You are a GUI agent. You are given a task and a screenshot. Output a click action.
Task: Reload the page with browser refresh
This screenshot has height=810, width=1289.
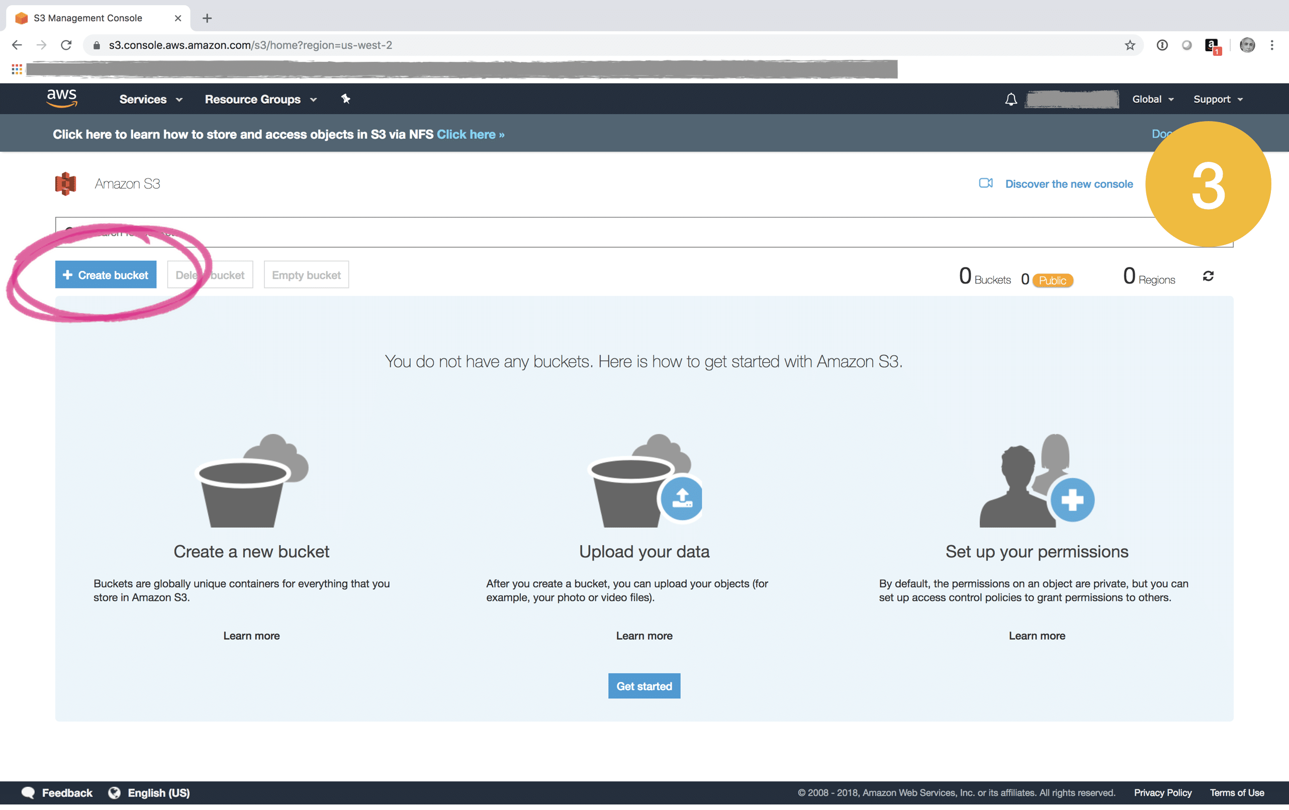pyautogui.click(x=66, y=45)
